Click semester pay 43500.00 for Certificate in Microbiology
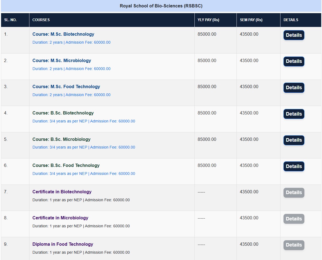Image resolution: width=322 pixels, height=260 pixels. coord(249,218)
